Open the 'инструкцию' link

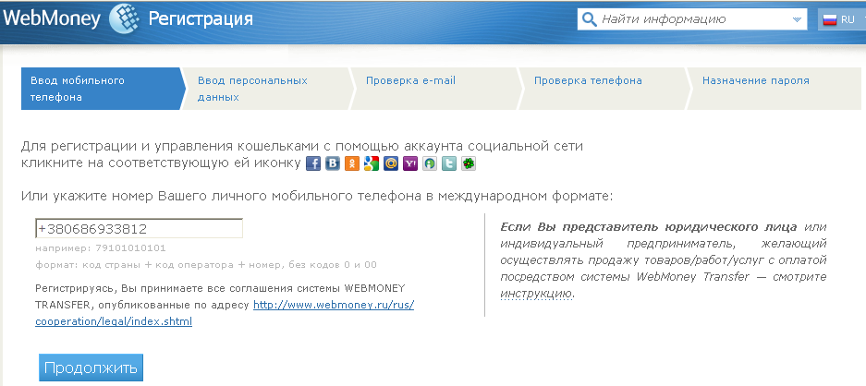click(x=536, y=295)
